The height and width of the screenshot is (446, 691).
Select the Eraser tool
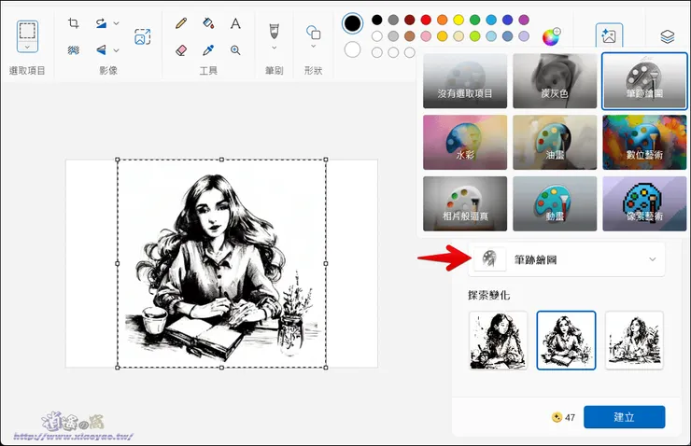(x=181, y=50)
